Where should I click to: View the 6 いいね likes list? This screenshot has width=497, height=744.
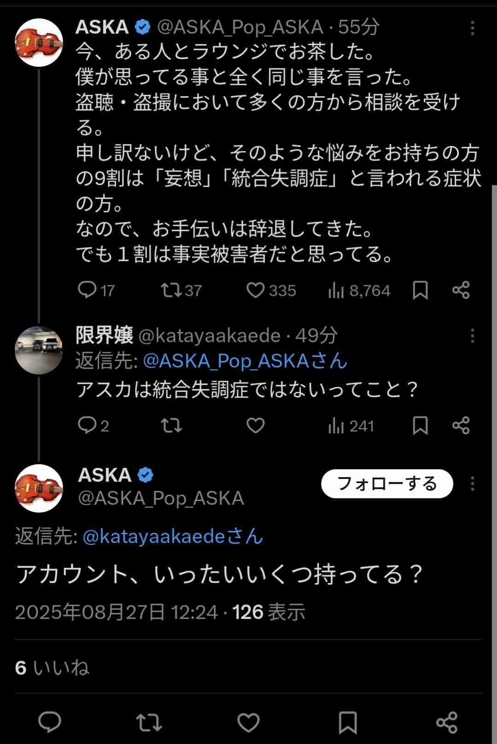tap(52, 667)
